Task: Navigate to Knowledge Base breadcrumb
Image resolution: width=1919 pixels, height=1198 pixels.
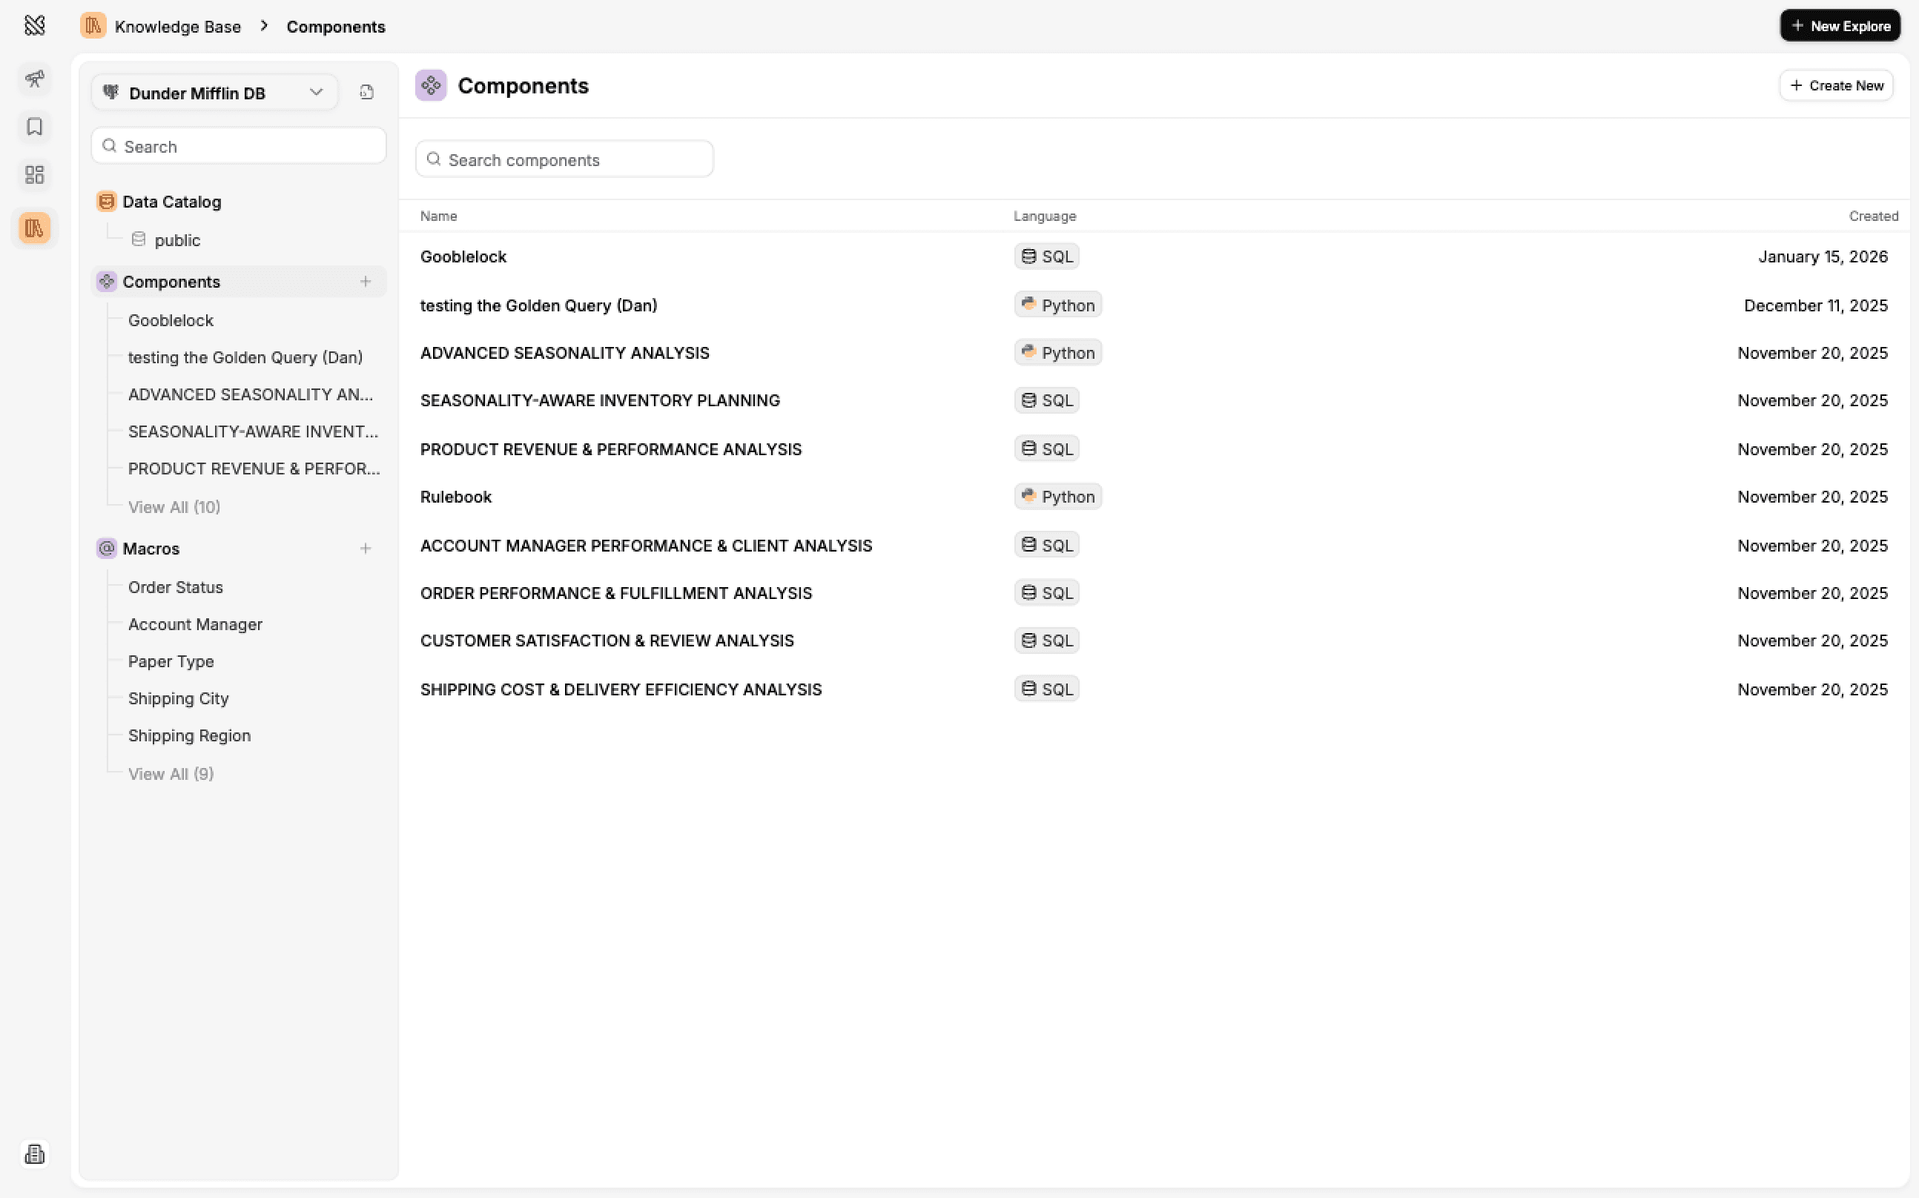Action: point(177,26)
